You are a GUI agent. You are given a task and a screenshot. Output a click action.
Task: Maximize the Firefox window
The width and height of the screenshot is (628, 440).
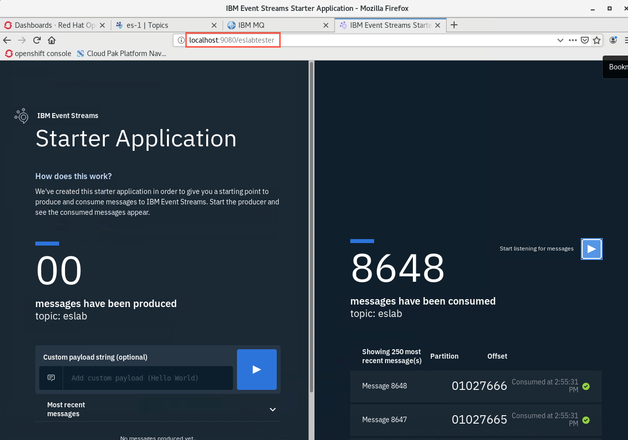click(x=610, y=8)
